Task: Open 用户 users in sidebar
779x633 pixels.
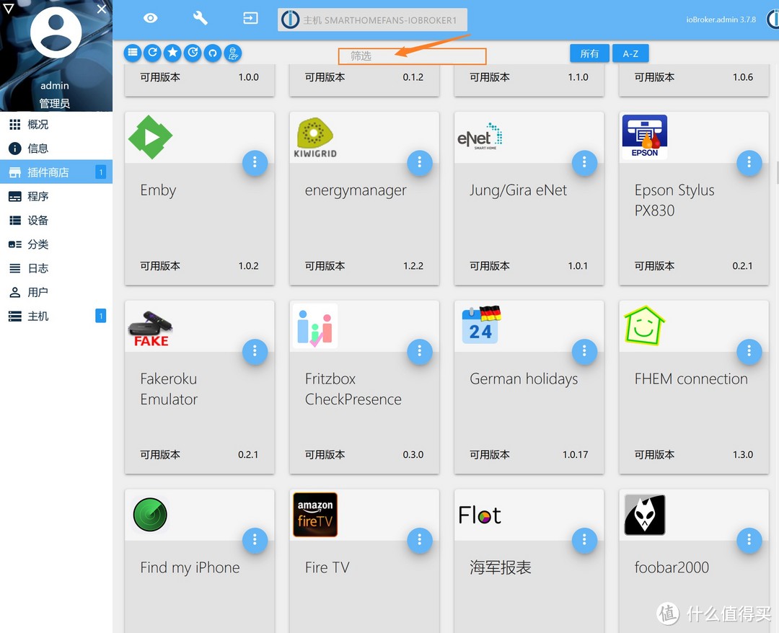Action: tap(56, 292)
